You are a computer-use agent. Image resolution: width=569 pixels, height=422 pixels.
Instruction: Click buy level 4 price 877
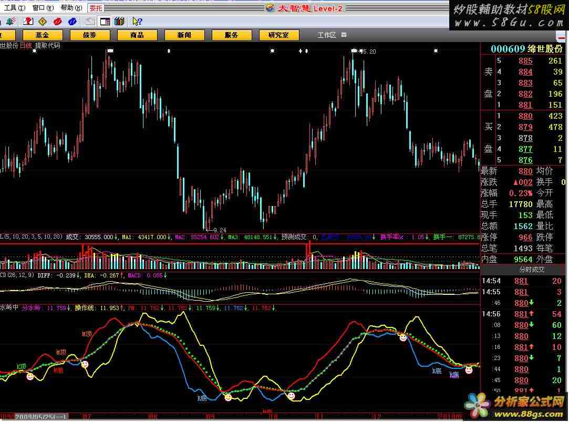point(525,149)
